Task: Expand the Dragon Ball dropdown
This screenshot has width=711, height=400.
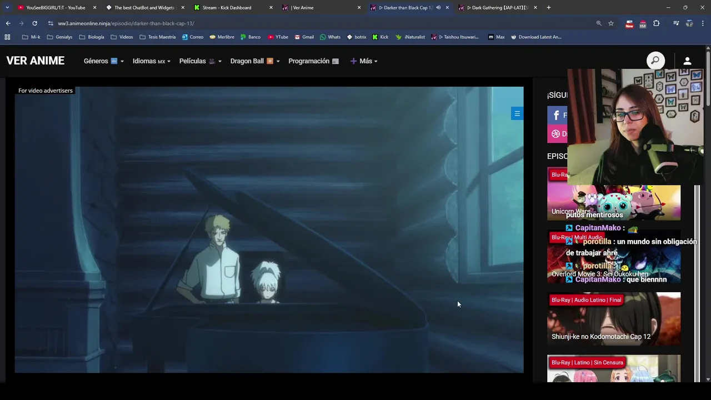Action: tap(255, 61)
